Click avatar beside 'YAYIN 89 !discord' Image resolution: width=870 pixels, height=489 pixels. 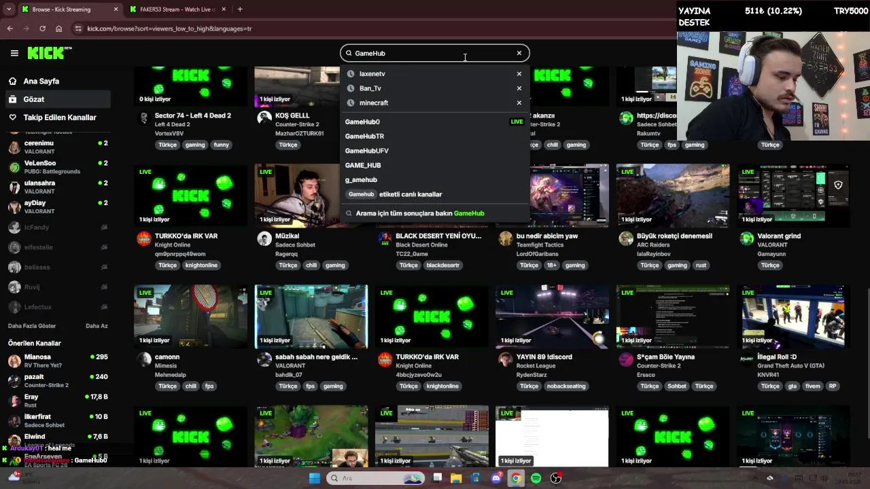pos(505,359)
